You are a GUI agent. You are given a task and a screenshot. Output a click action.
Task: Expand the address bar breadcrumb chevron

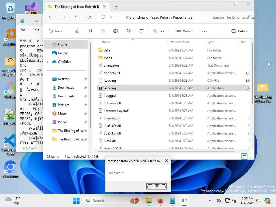click(x=111, y=17)
